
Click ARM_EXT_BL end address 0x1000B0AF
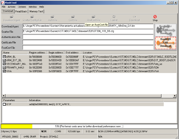72,60
